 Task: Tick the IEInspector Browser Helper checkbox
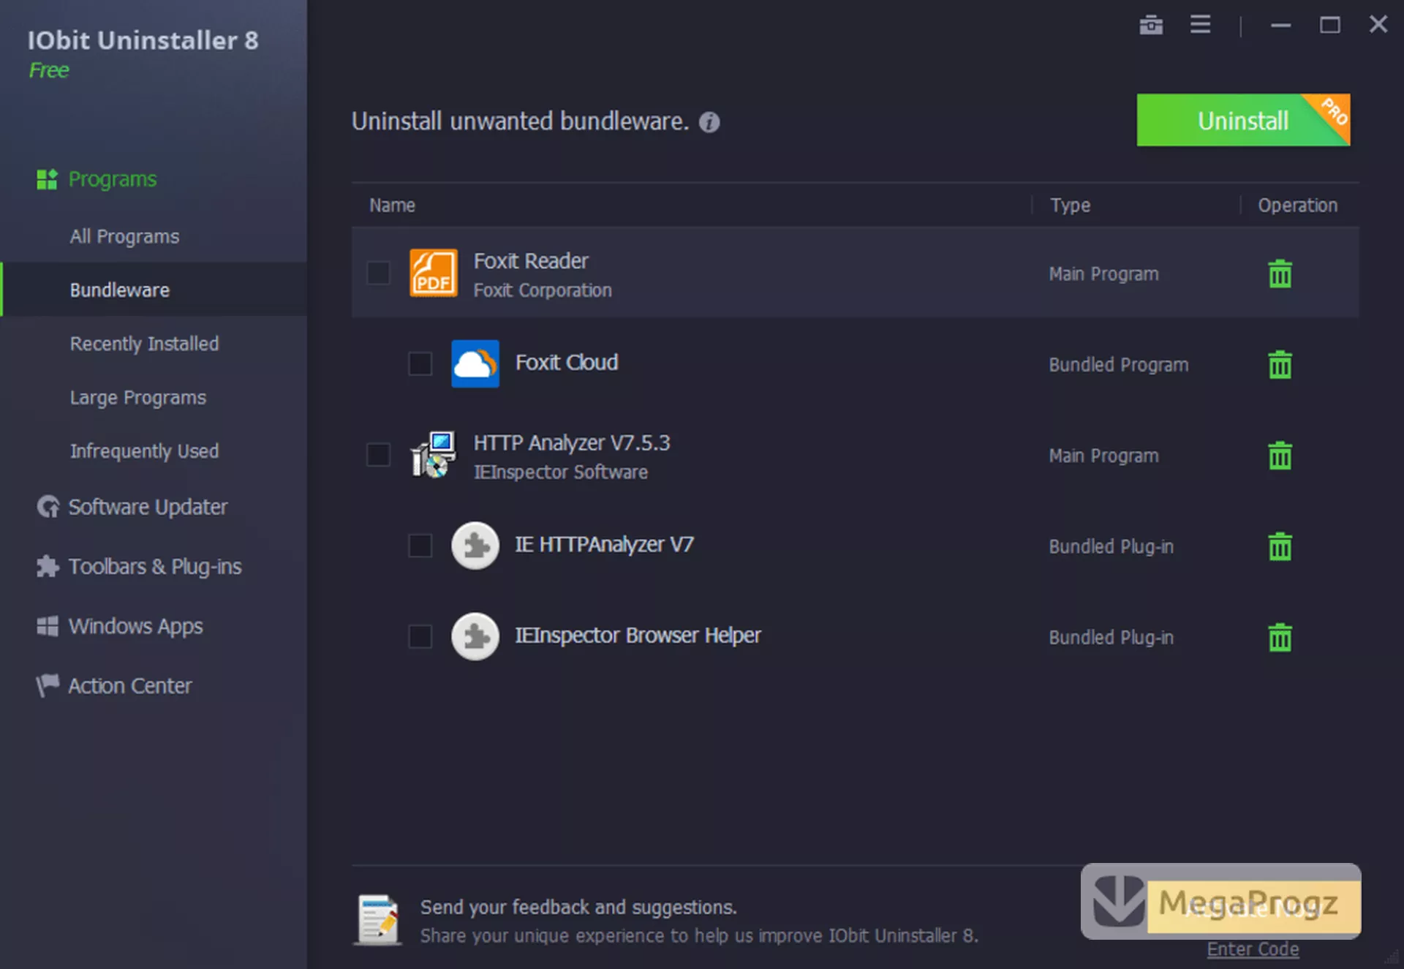[420, 636]
